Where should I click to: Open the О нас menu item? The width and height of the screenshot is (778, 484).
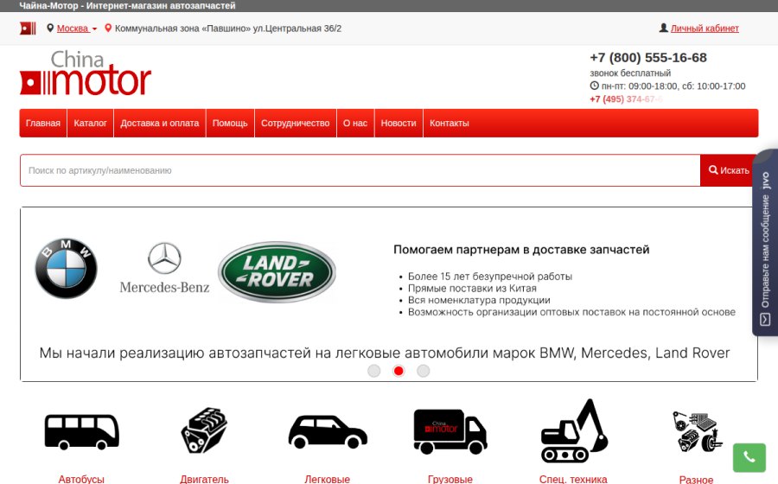tap(355, 123)
